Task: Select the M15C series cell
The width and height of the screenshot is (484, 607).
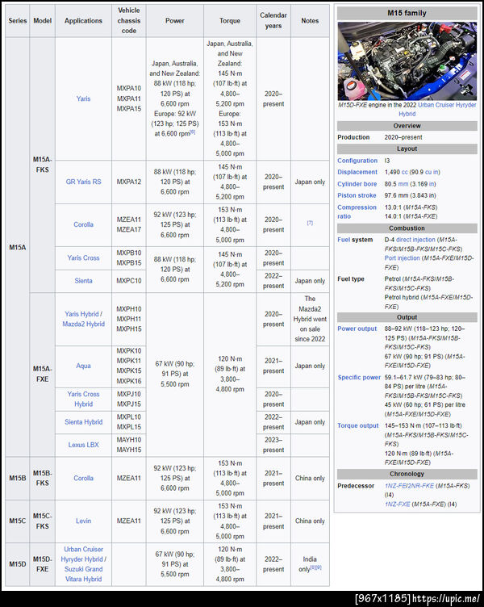Action: (18, 521)
